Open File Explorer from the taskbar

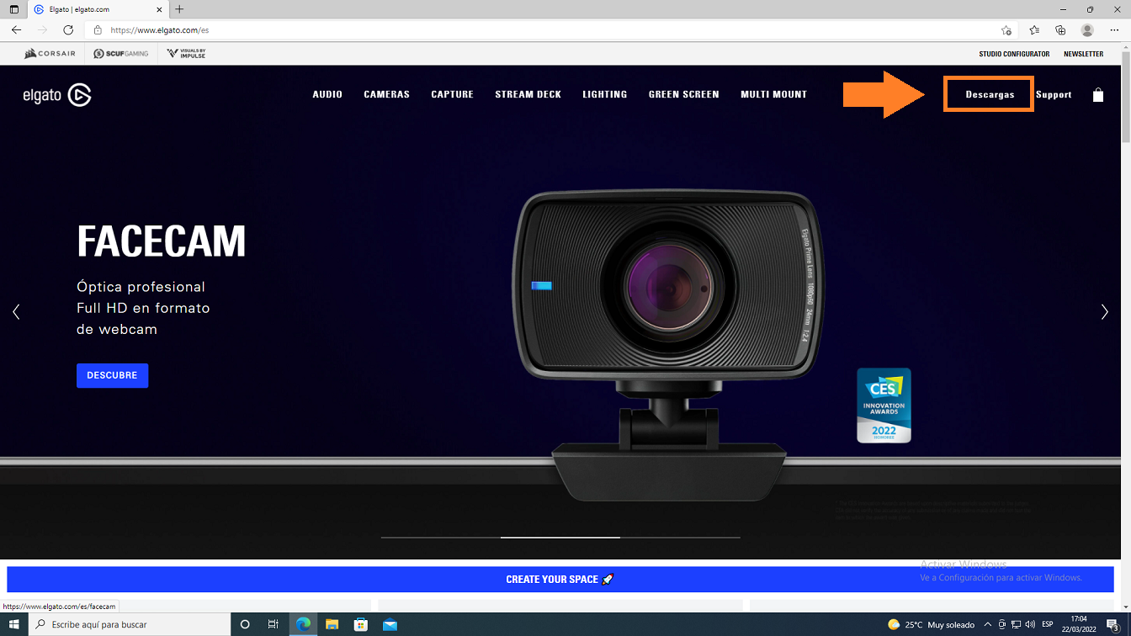[x=332, y=624]
